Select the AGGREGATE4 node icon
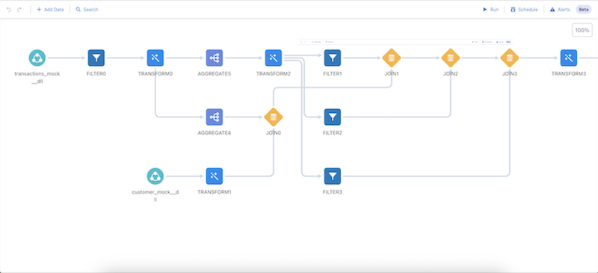598x273 pixels. [215, 117]
